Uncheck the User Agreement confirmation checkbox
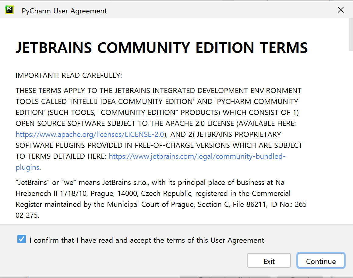353x278 pixels. 22,239
